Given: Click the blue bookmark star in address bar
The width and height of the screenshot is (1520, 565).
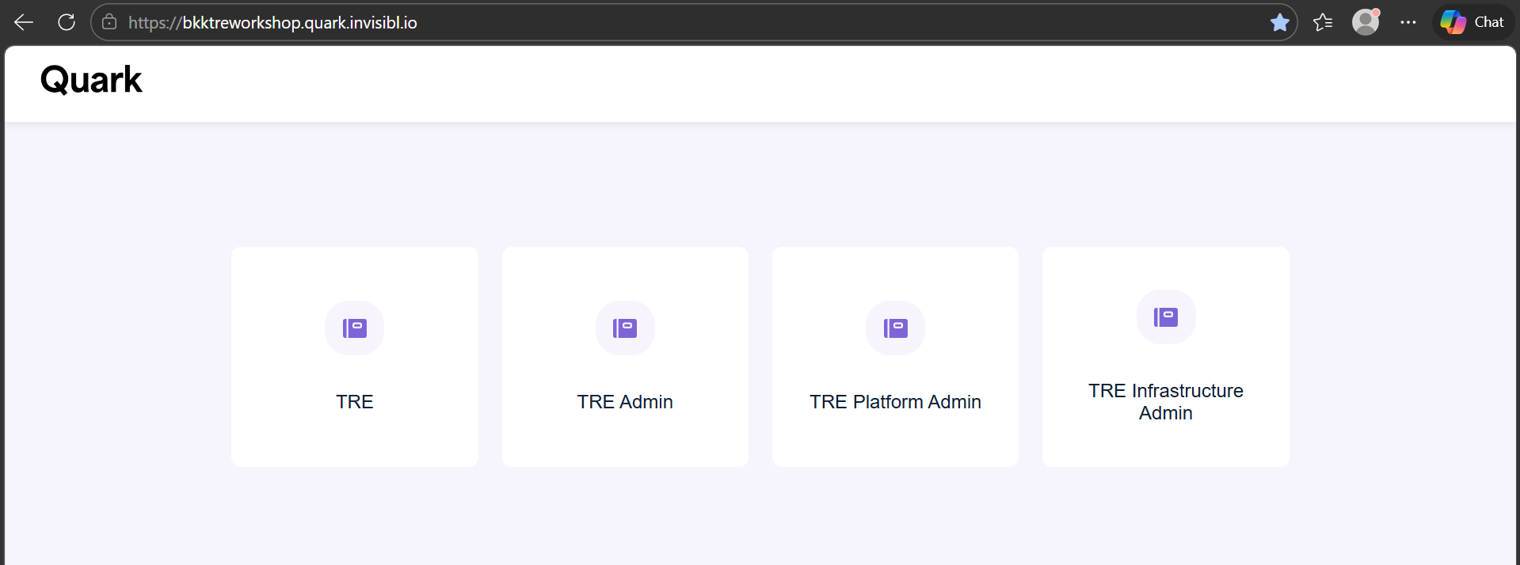Looking at the screenshot, I should (x=1279, y=22).
